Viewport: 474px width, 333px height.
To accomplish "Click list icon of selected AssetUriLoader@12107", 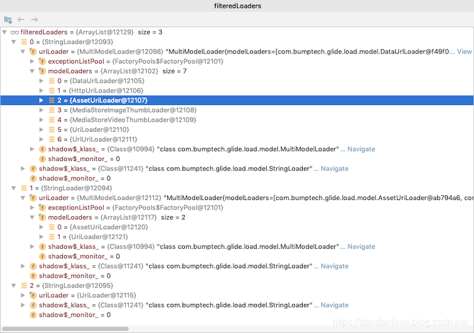I will pyautogui.click(x=52, y=100).
